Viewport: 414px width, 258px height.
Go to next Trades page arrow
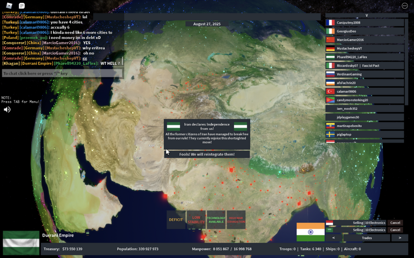pos(400,238)
